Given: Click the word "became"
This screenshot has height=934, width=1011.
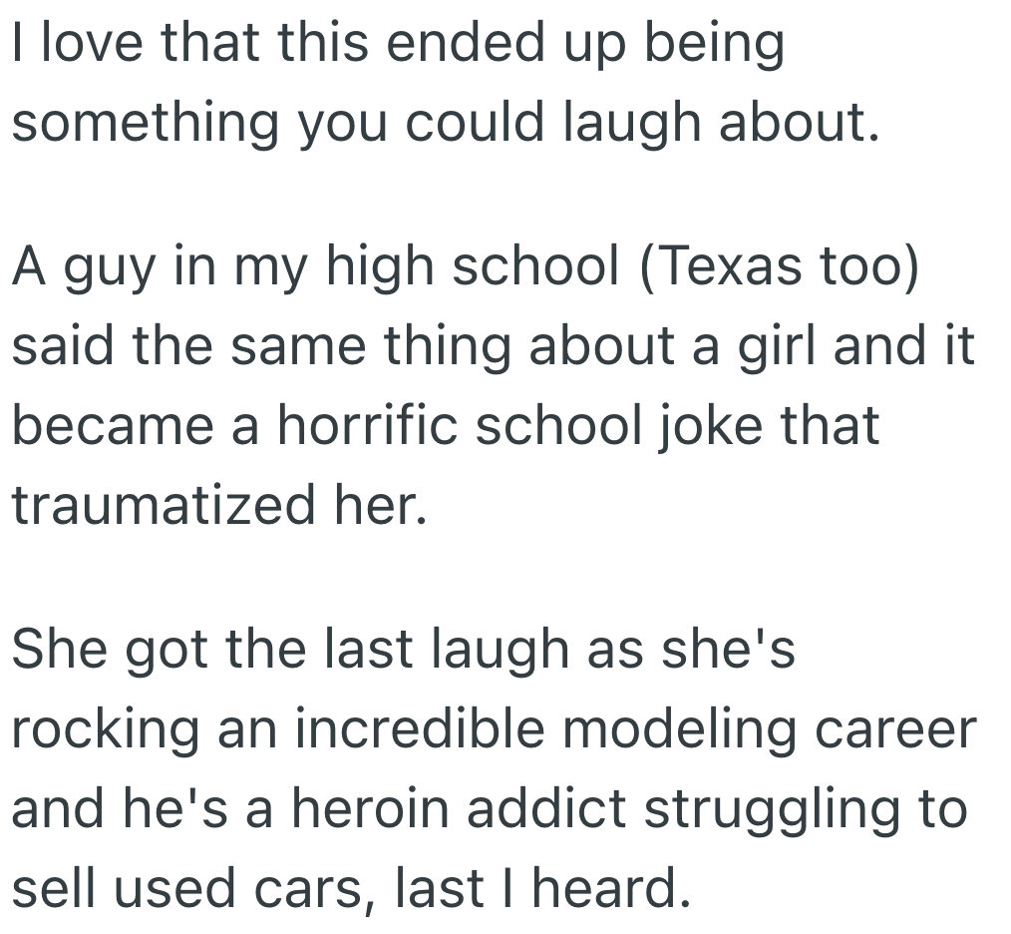Looking at the screenshot, I should pyautogui.click(x=122, y=427).
